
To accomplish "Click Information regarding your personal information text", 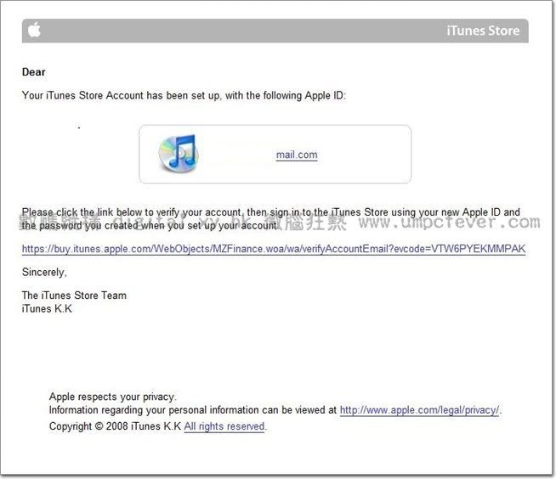I will tap(193, 410).
